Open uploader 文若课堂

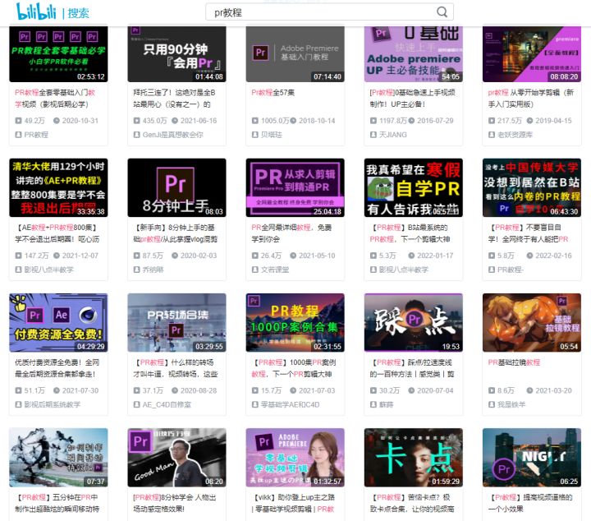[275, 270]
